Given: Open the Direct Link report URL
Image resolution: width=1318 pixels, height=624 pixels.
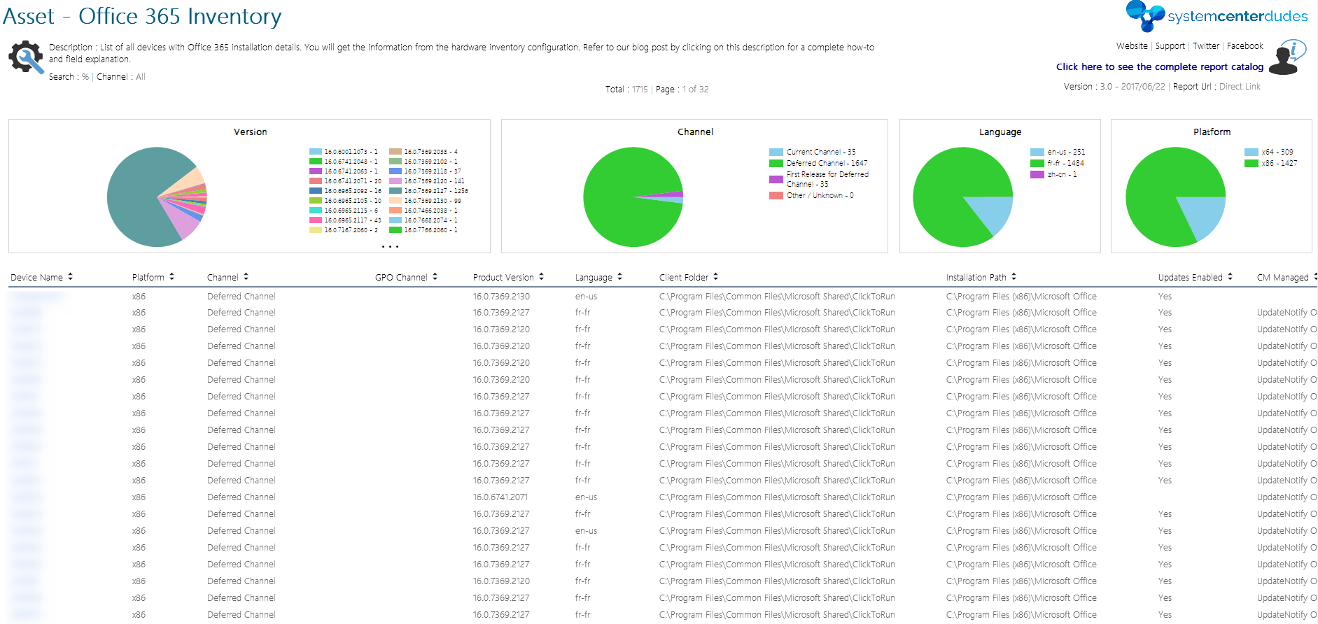Looking at the screenshot, I should tap(1240, 87).
